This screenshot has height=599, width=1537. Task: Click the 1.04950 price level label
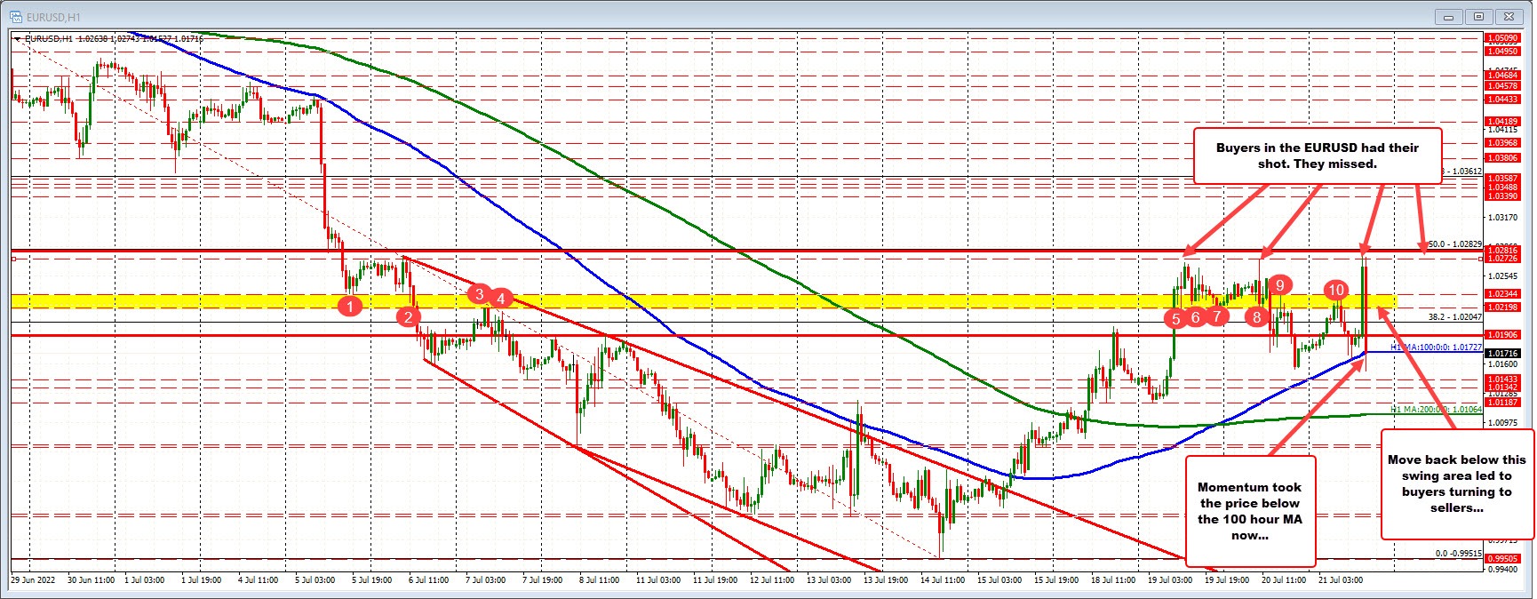(1501, 51)
